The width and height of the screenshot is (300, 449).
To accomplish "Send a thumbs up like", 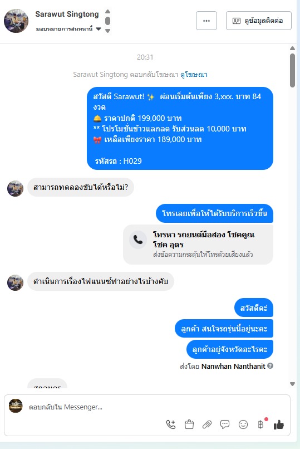I will (278, 424).
